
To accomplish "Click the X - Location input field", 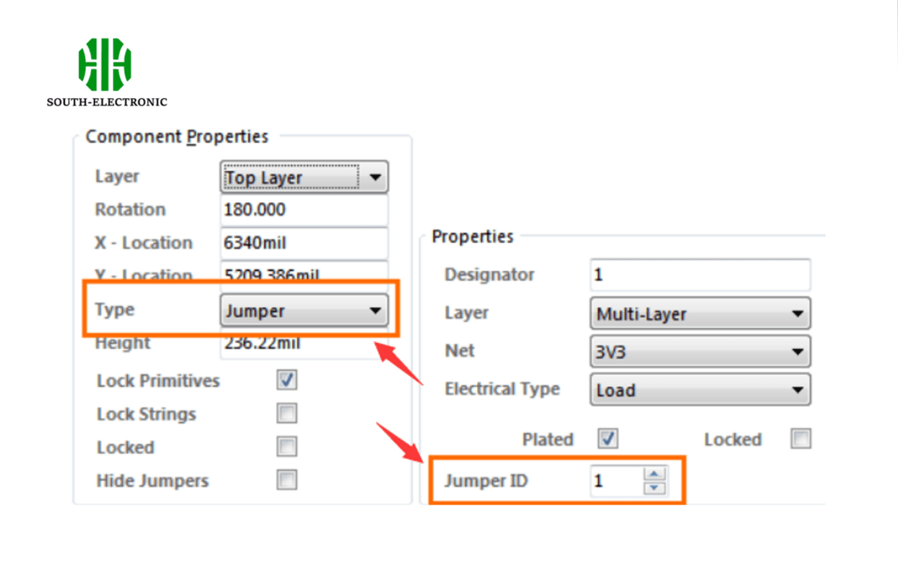I will point(303,243).
